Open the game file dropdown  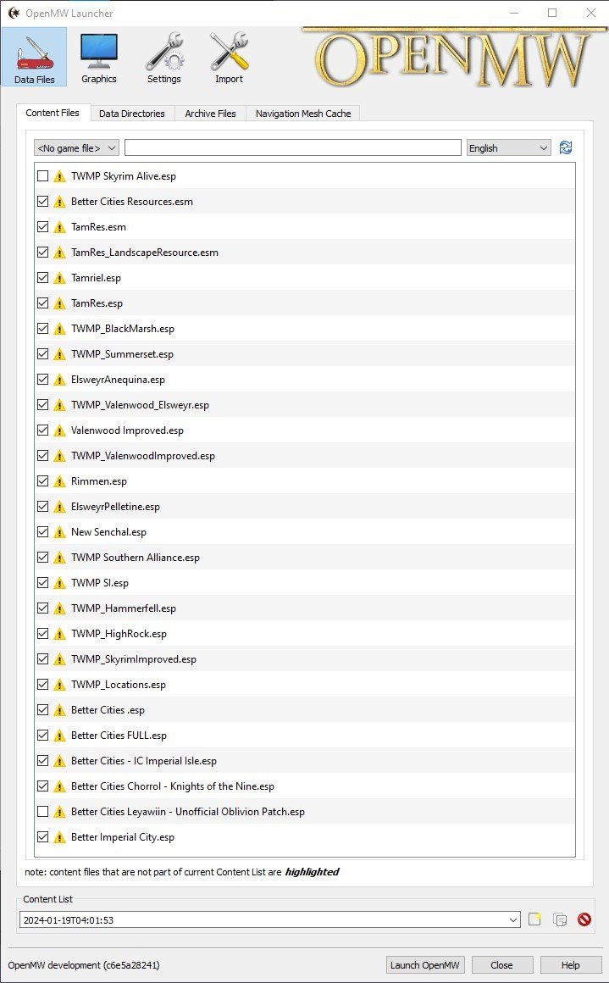[x=76, y=148]
